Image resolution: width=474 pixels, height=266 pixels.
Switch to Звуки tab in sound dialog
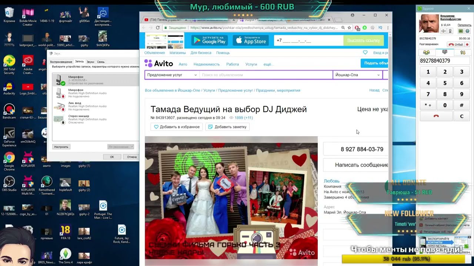click(90, 62)
